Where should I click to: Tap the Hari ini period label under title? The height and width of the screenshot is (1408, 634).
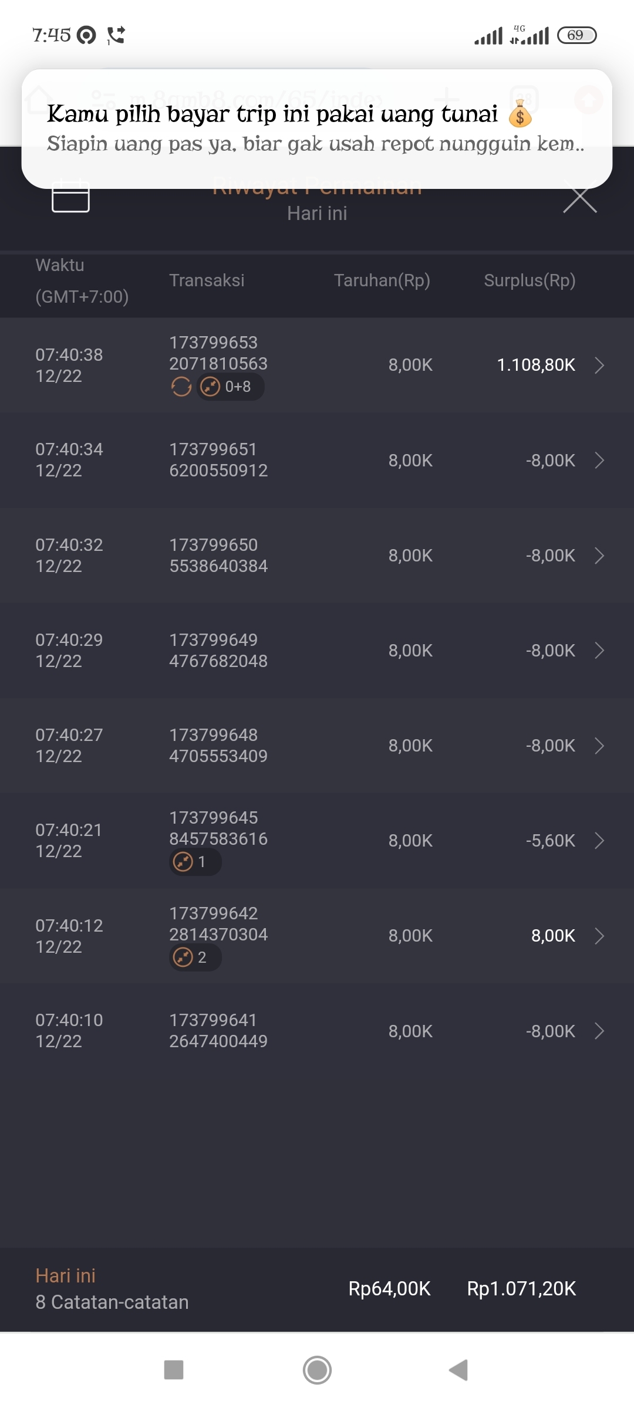pos(317,214)
